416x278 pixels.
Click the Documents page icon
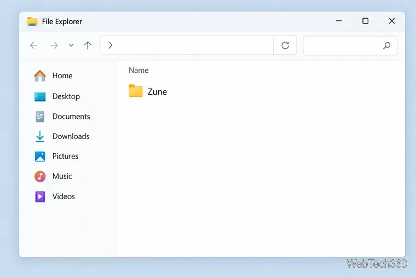click(40, 117)
